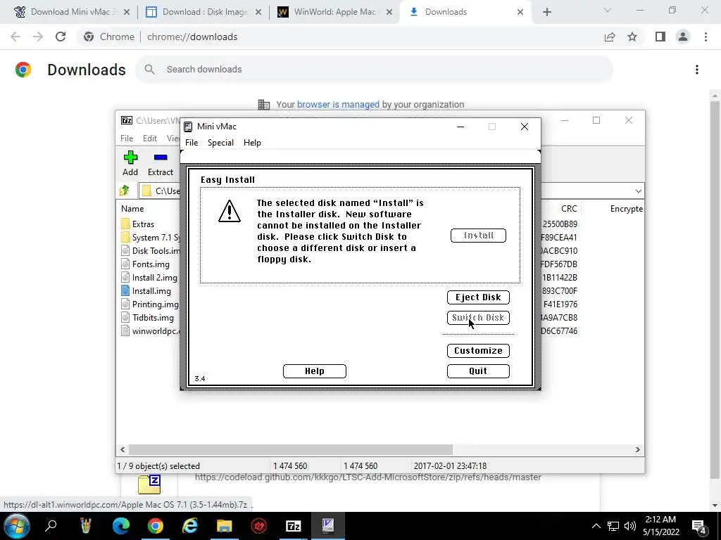This screenshot has width=721, height=540.
Task: Toggle Chrome side panel icon
Action: [660, 37]
